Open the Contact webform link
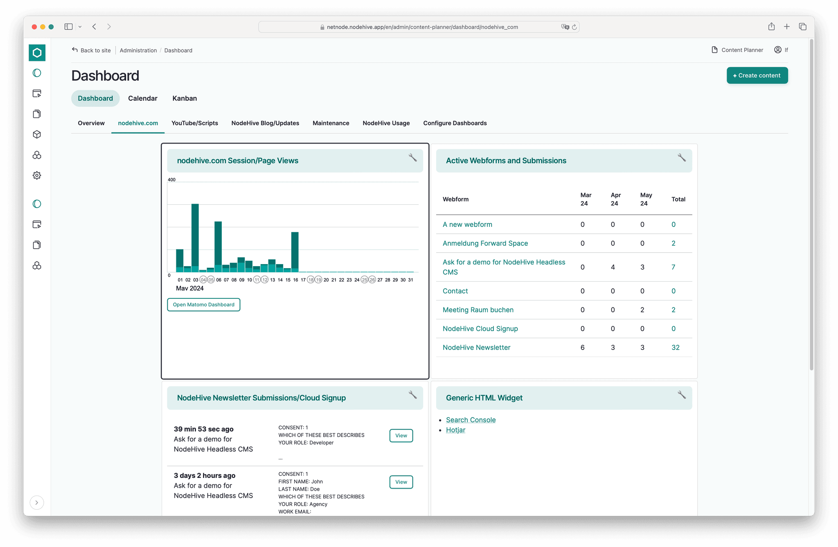Viewport: 838px width, 547px height. (455, 291)
